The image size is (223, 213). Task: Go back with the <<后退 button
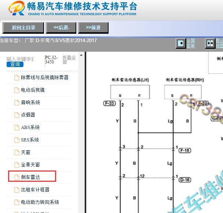pyautogui.click(x=61, y=28)
